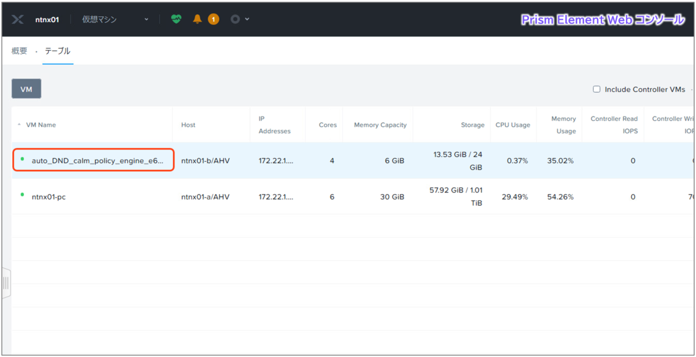696x357 pixels.
Task: Sort by VM Name column header
Action: click(x=41, y=125)
